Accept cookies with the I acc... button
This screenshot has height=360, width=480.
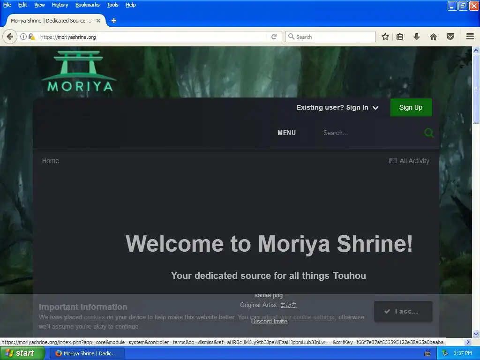(403, 311)
